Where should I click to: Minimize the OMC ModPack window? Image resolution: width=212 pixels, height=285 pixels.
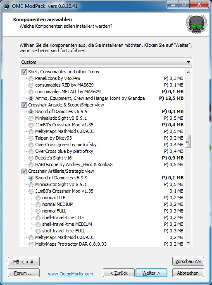click(173, 5)
